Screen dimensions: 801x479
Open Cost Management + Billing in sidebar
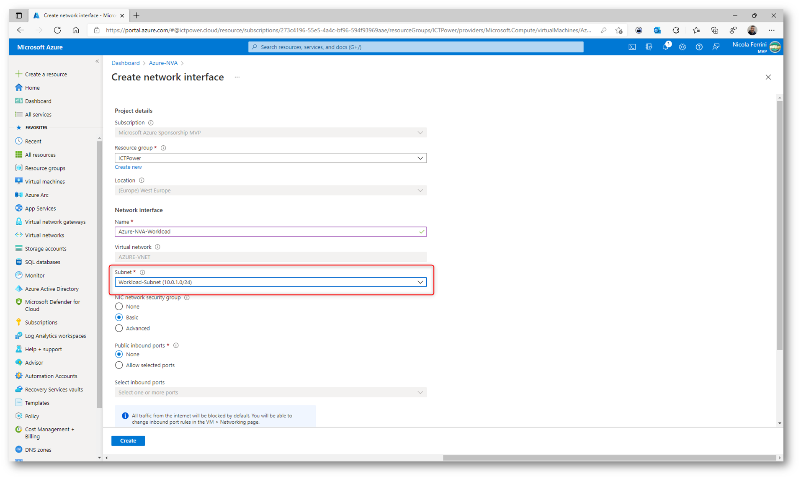[x=49, y=433]
